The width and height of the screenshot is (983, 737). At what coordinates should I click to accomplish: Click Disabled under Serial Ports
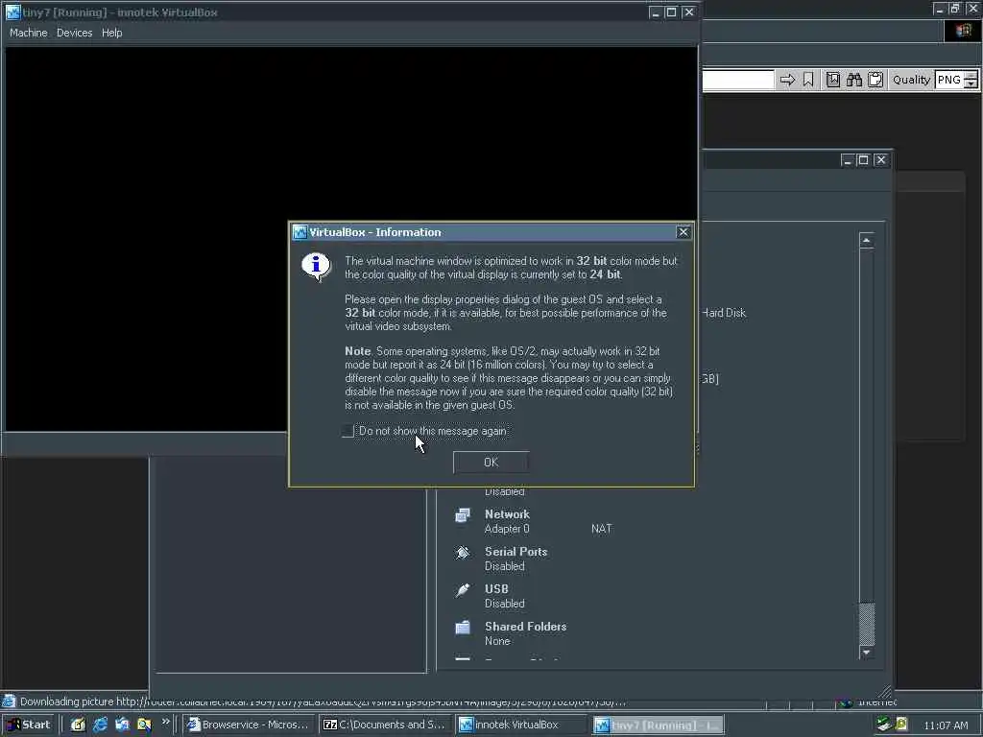pyautogui.click(x=504, y=566)
